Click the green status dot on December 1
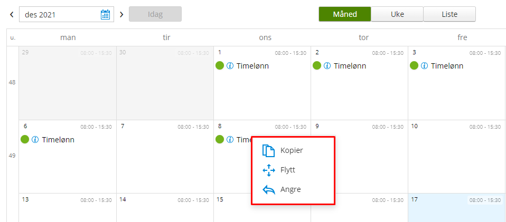506x222 pixels. 220,66
